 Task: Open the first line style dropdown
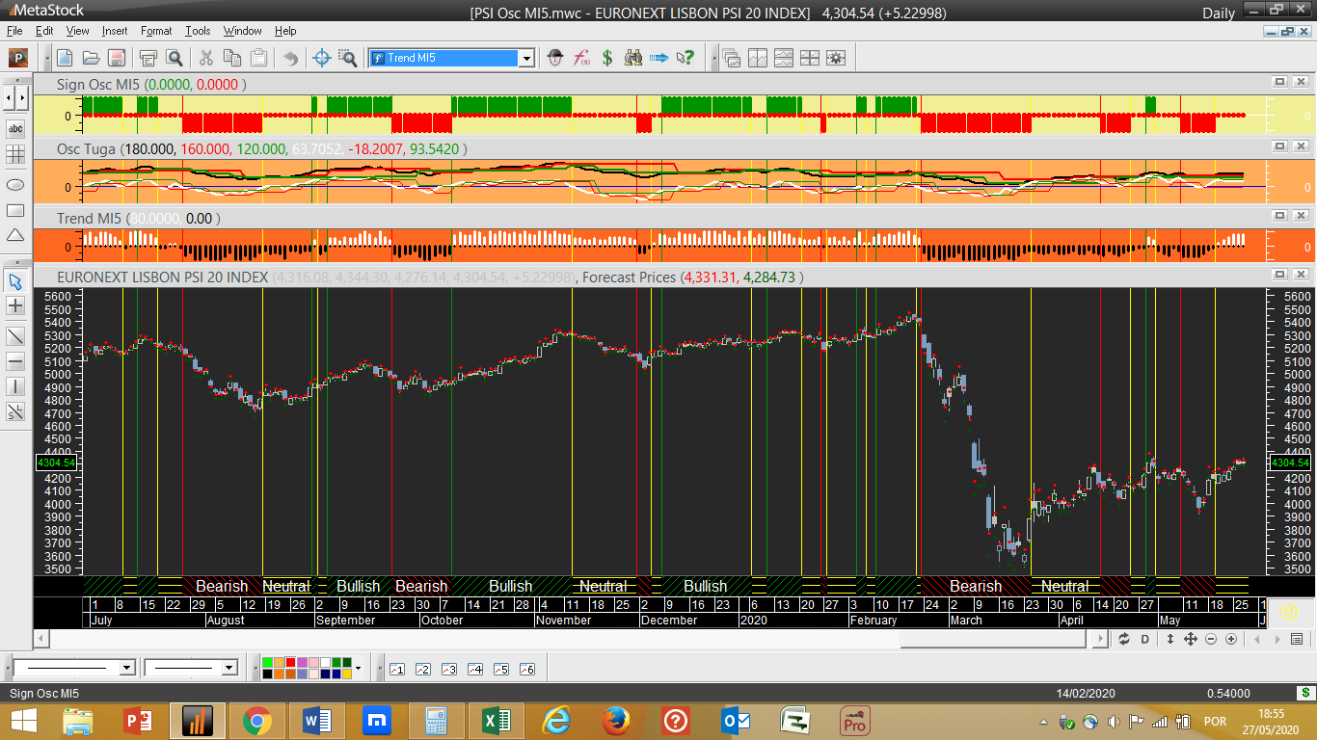click(x=126, y=668)
